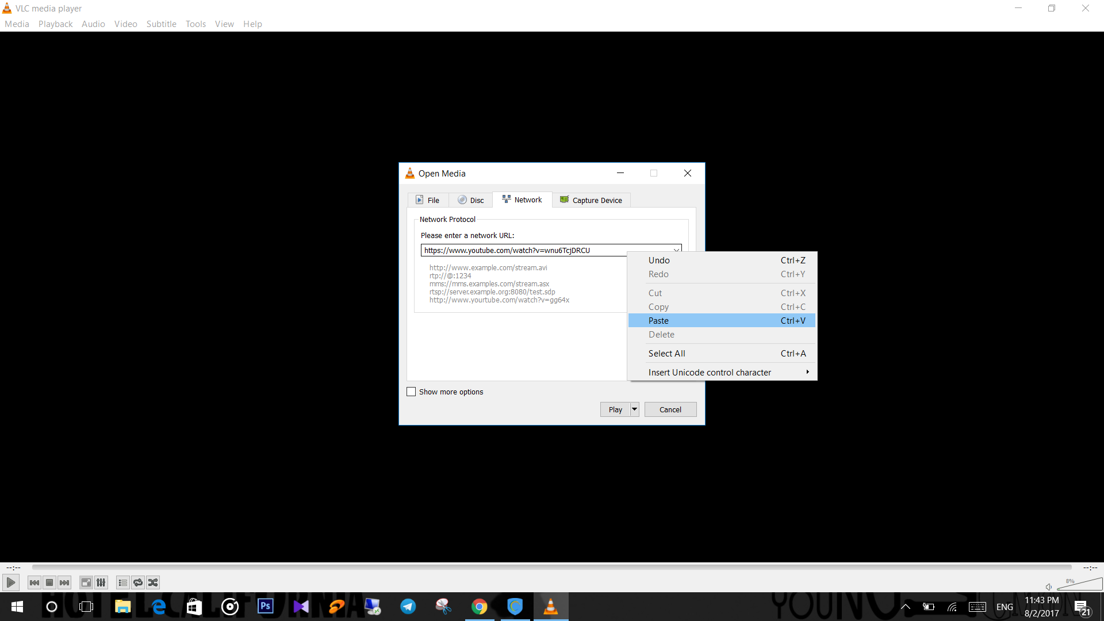This screenshot has width=1104, height=621.
Task: Cancel the Open Media dialog
Action: click(x=670, y=409)
